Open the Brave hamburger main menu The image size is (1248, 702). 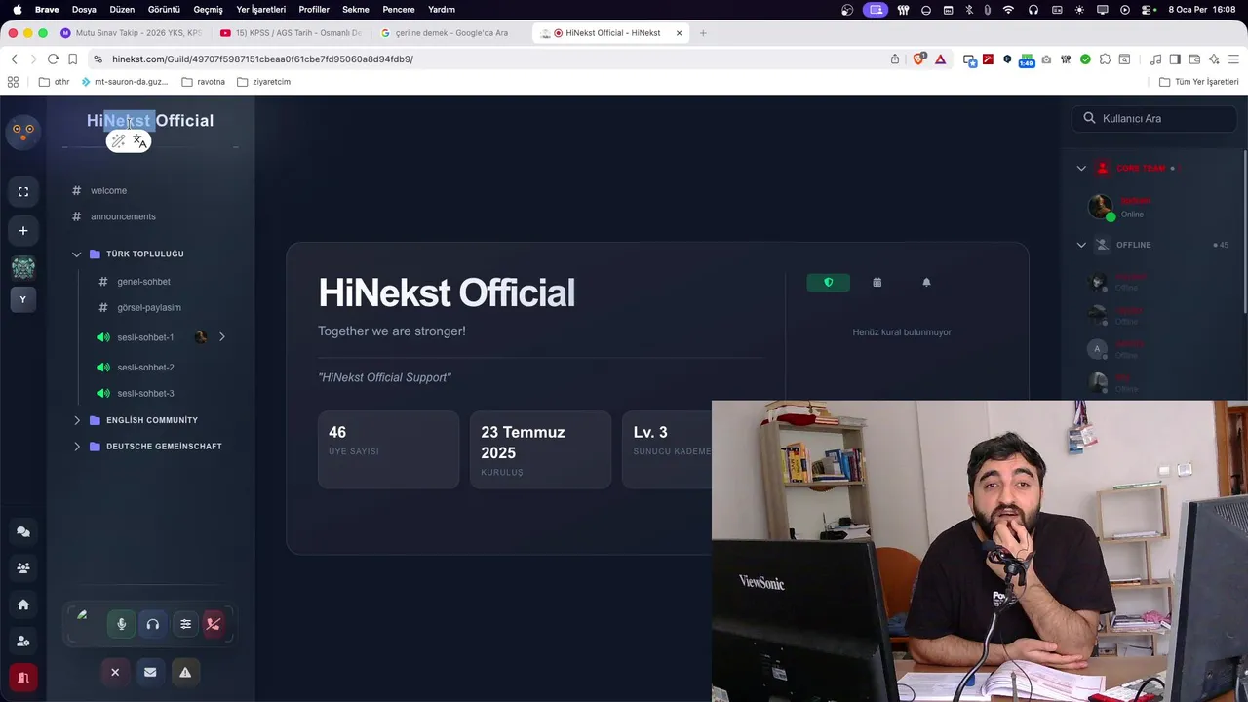[1234, 59]
